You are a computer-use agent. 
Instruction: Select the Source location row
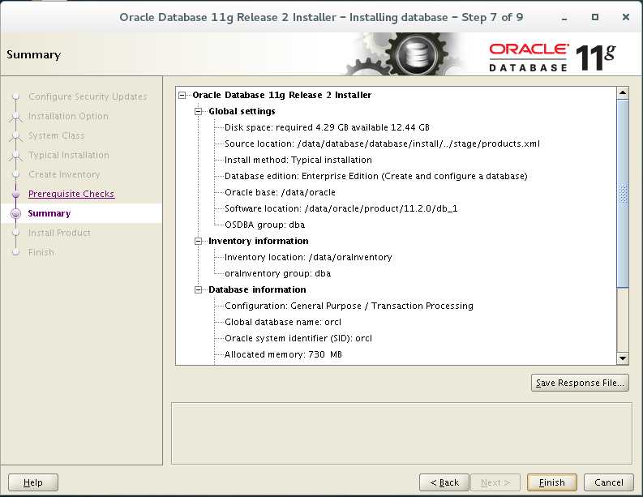(382, 144)
